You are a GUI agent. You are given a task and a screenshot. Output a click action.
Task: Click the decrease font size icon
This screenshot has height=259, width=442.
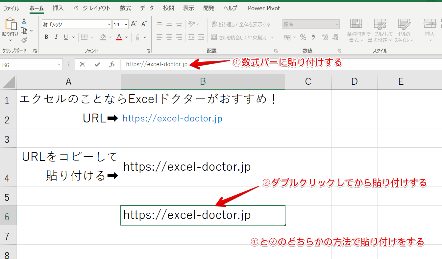pyautogui.click(x=144, y=24)
